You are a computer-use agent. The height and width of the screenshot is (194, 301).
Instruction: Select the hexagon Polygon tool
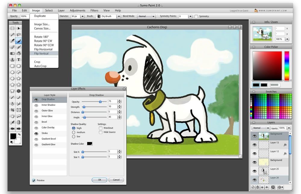point(12,79)
